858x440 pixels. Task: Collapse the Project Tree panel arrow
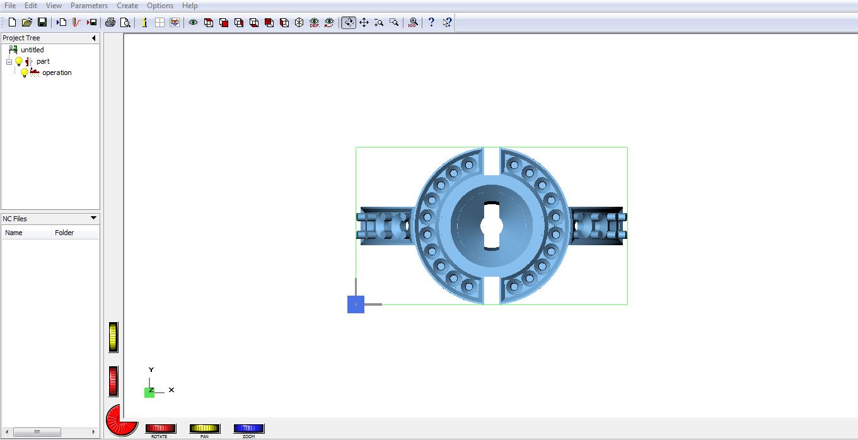[x=94, y=38]
